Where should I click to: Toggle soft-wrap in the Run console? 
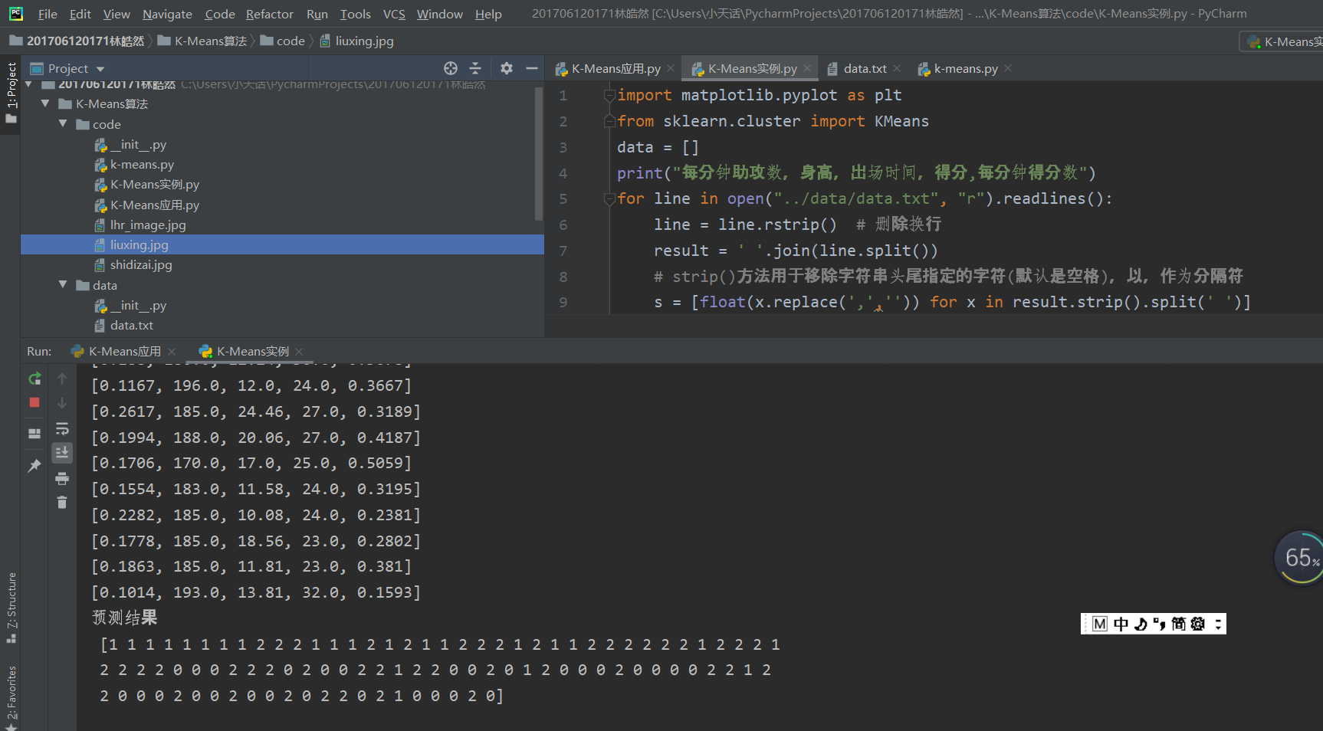[62, 428]
